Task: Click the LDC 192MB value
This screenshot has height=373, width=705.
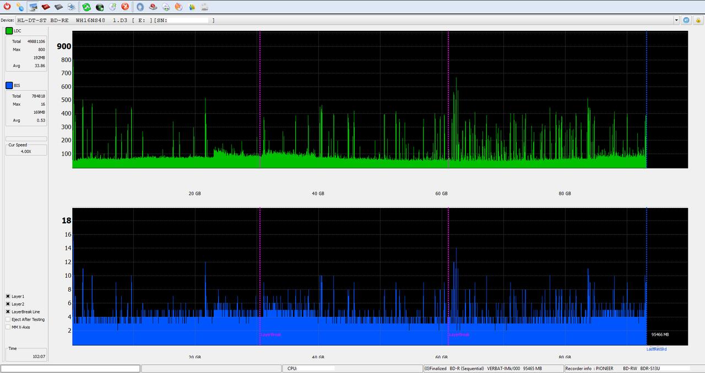Action: click(x=39, y=57)
